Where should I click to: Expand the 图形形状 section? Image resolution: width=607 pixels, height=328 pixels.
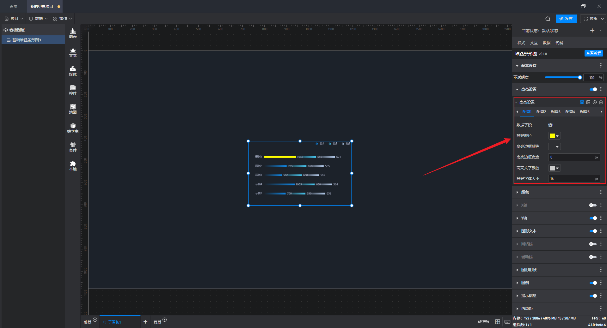tap(517, 270)
